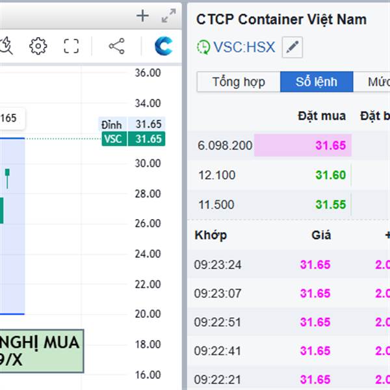Screen dimensions: 390x390
Task: Click the 36.00 price axis label
Action: [x=148, y=73]
